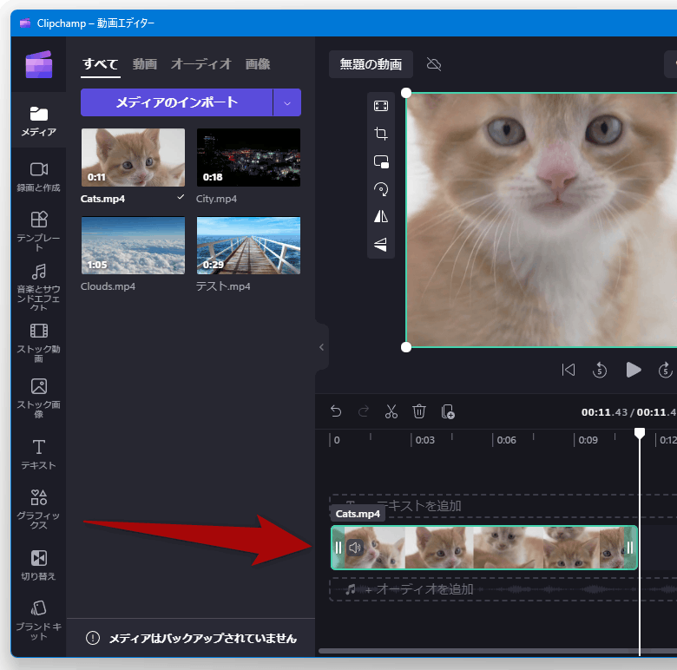Click the Cats.mp4 checkmark indicator
The image size is (677, 670).
[x=181, y=197]
